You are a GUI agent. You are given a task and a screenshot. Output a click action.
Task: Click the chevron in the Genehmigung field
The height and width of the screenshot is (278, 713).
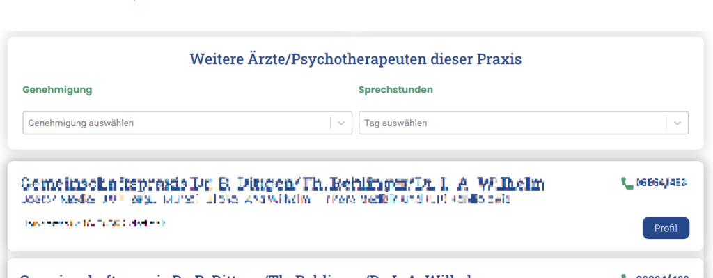tap(341, 123)
